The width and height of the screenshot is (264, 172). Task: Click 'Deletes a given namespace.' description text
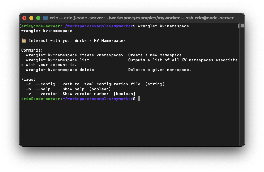(x=159, y=70)
